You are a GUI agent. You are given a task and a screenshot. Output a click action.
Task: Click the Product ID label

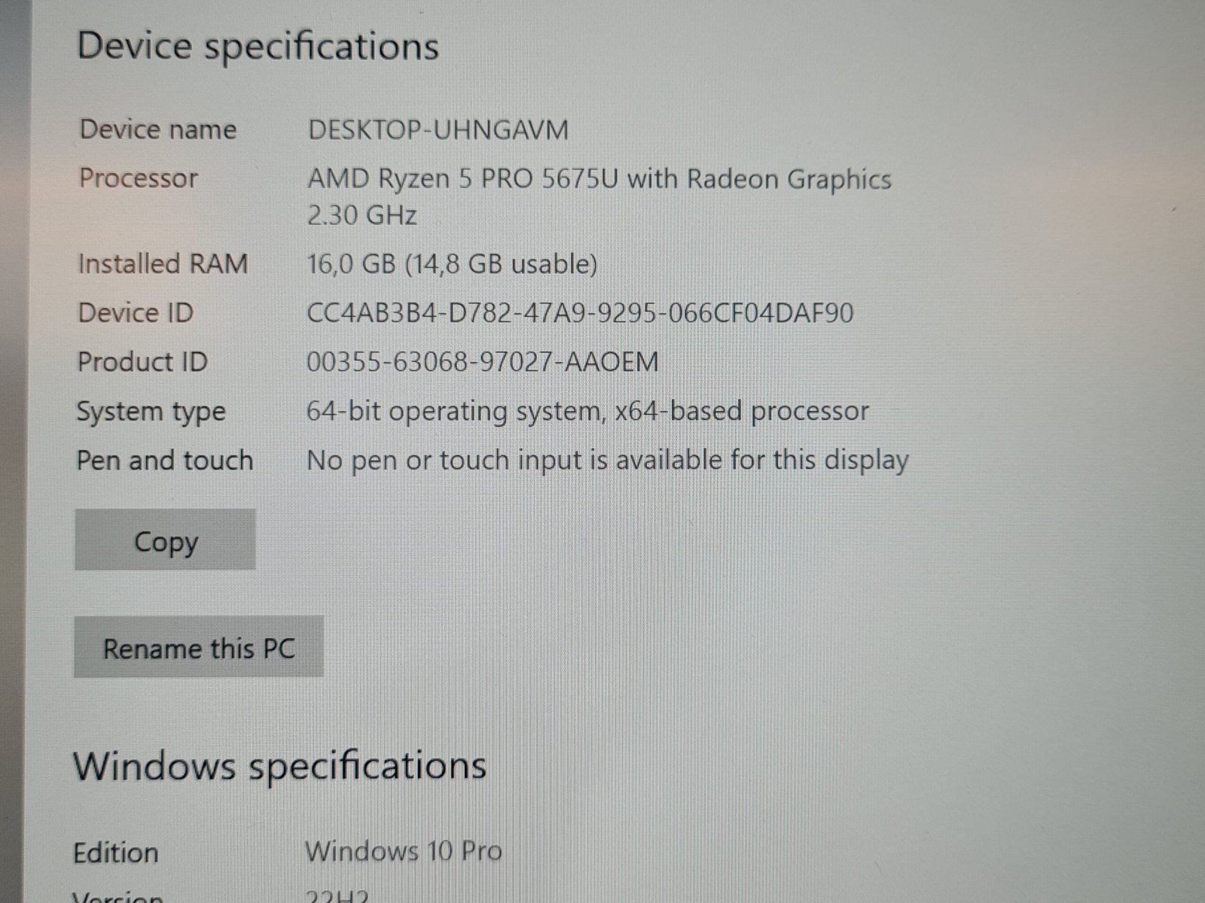pyautogui.click(x=142, y=362)
